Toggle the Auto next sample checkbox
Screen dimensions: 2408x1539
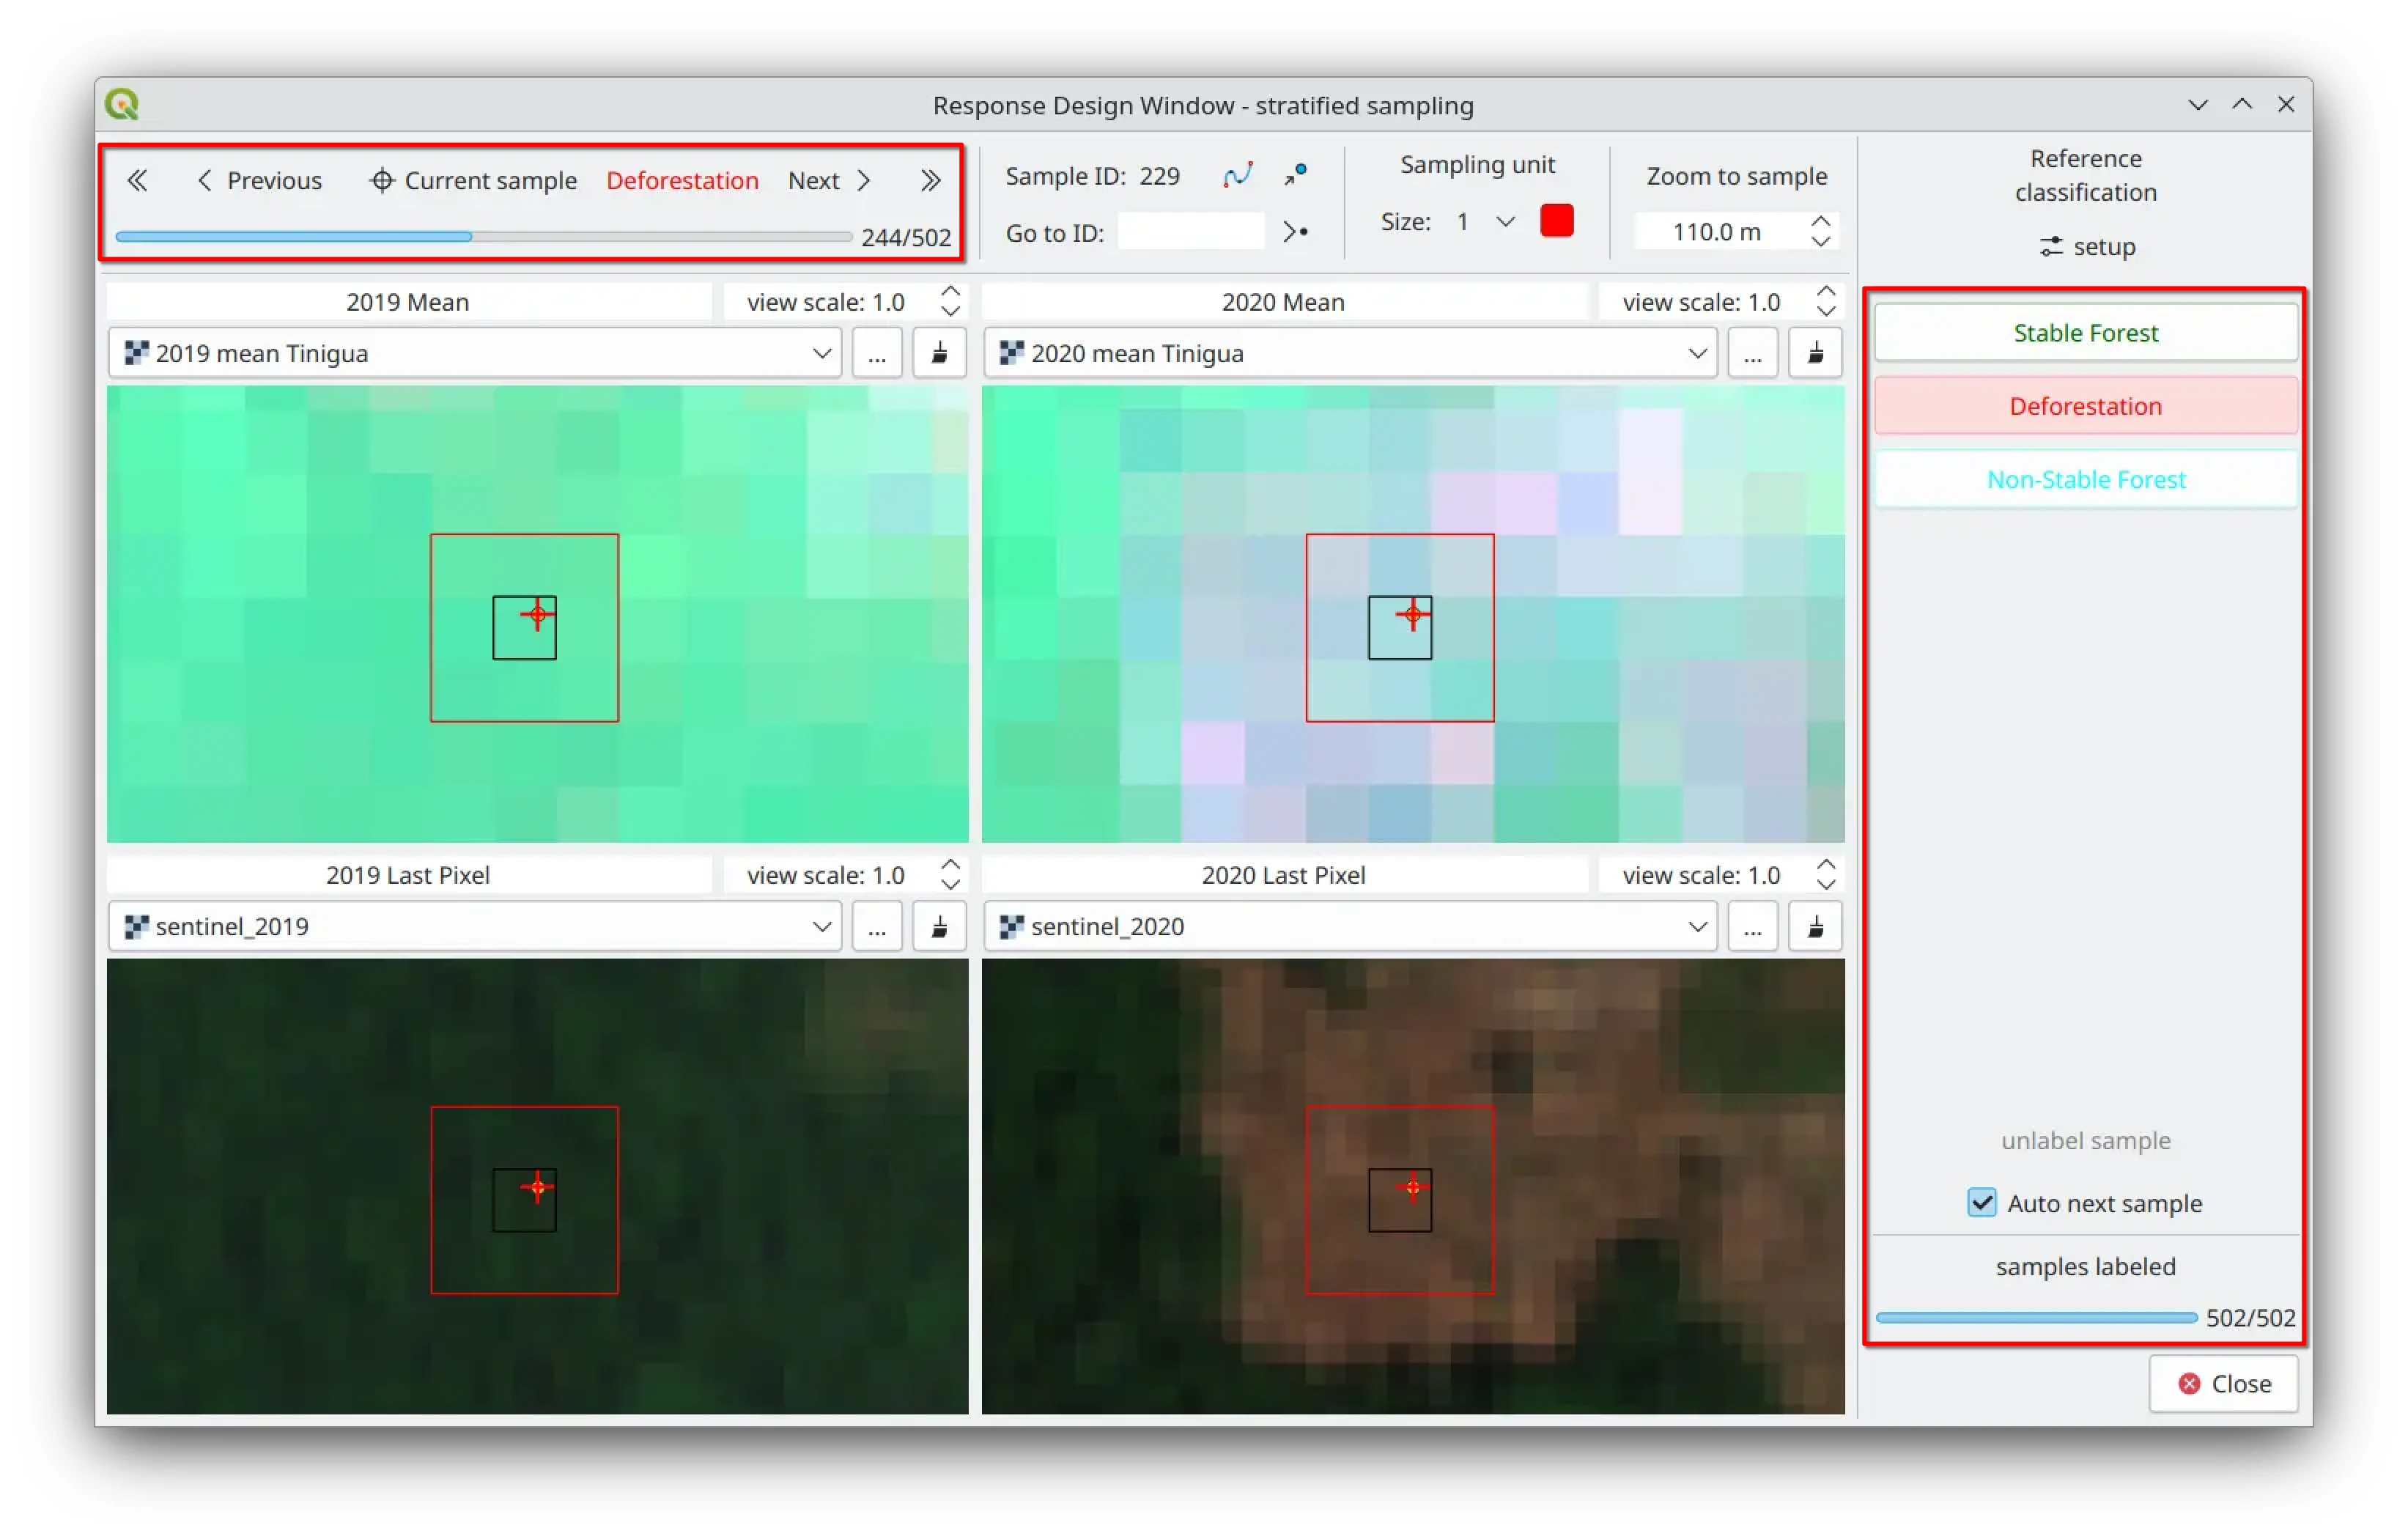(x=1981, y=1202)
